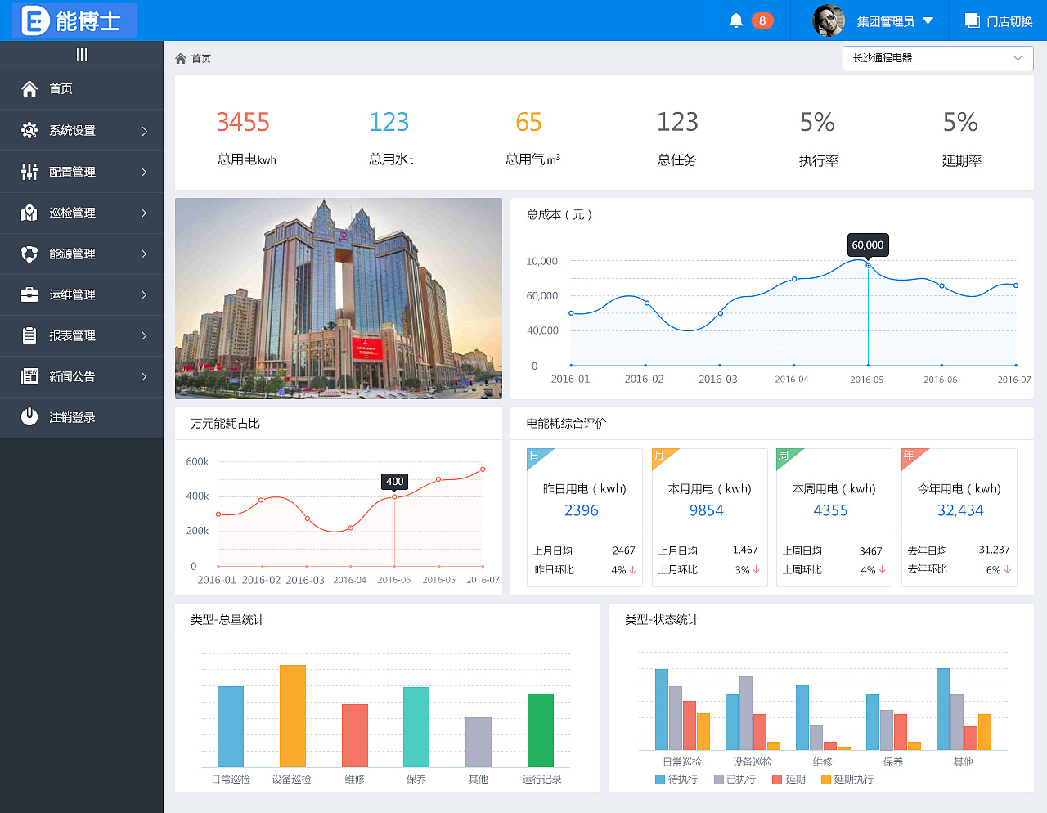Click the 123 总用水 statistic
Screen dimensions: 1047x813
coord(389,122)
